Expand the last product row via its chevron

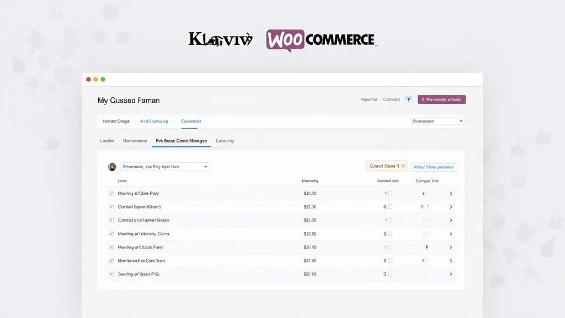pyautogui.click(x=451, y=273)
